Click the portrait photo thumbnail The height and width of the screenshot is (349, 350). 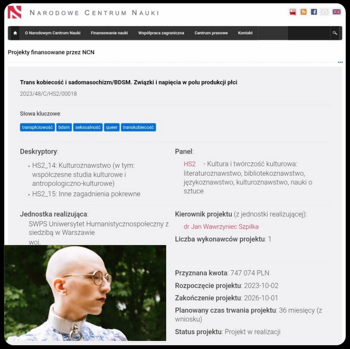point(85,293)
